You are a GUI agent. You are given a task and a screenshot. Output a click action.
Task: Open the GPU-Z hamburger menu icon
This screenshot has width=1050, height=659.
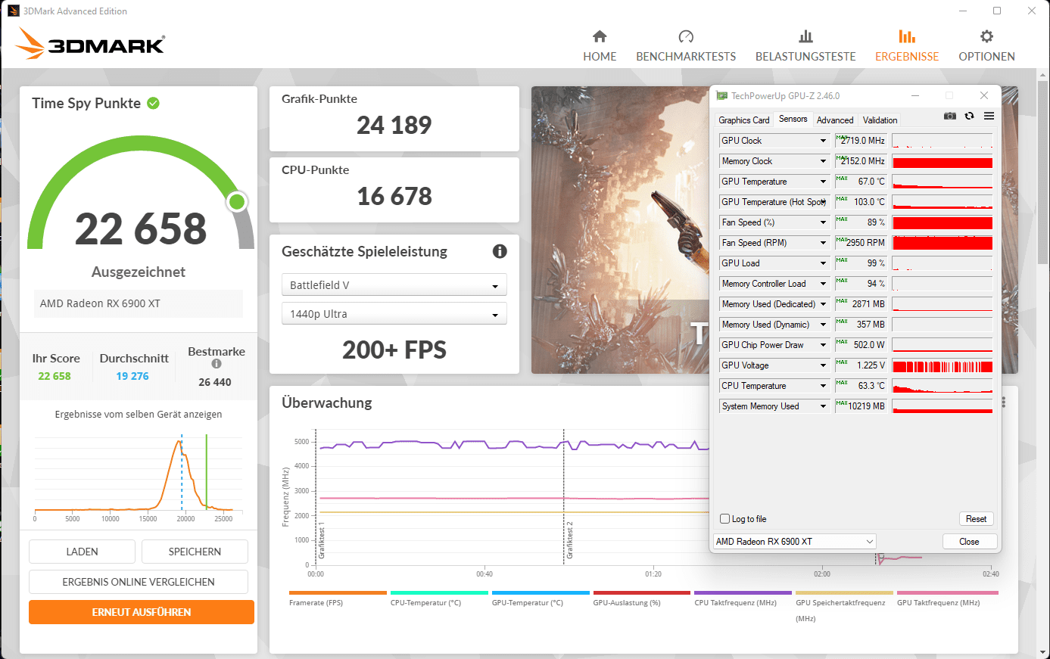coord(989,116)
